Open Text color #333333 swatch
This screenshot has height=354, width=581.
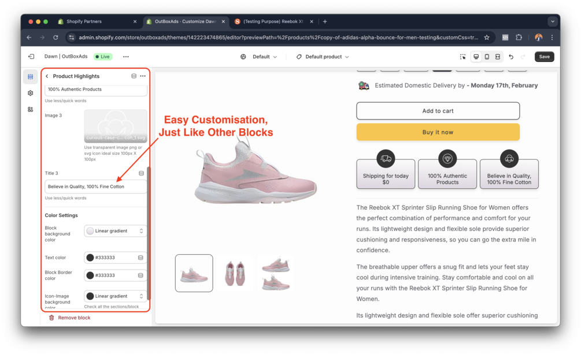click(x=90, y=258)
